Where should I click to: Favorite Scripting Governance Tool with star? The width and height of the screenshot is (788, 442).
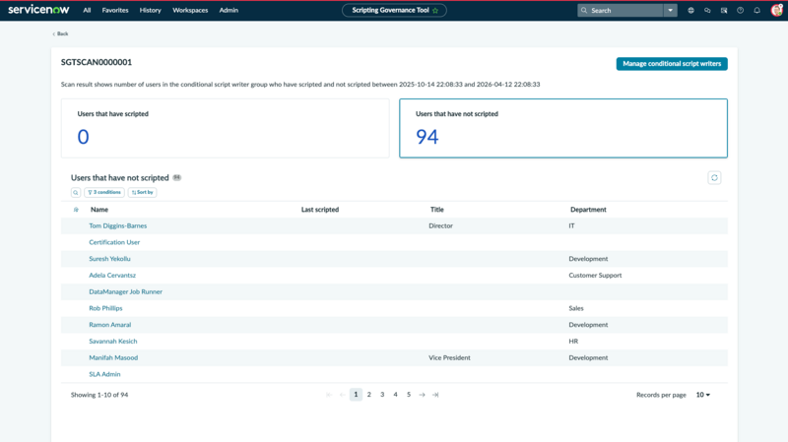[x=435, y=10]
